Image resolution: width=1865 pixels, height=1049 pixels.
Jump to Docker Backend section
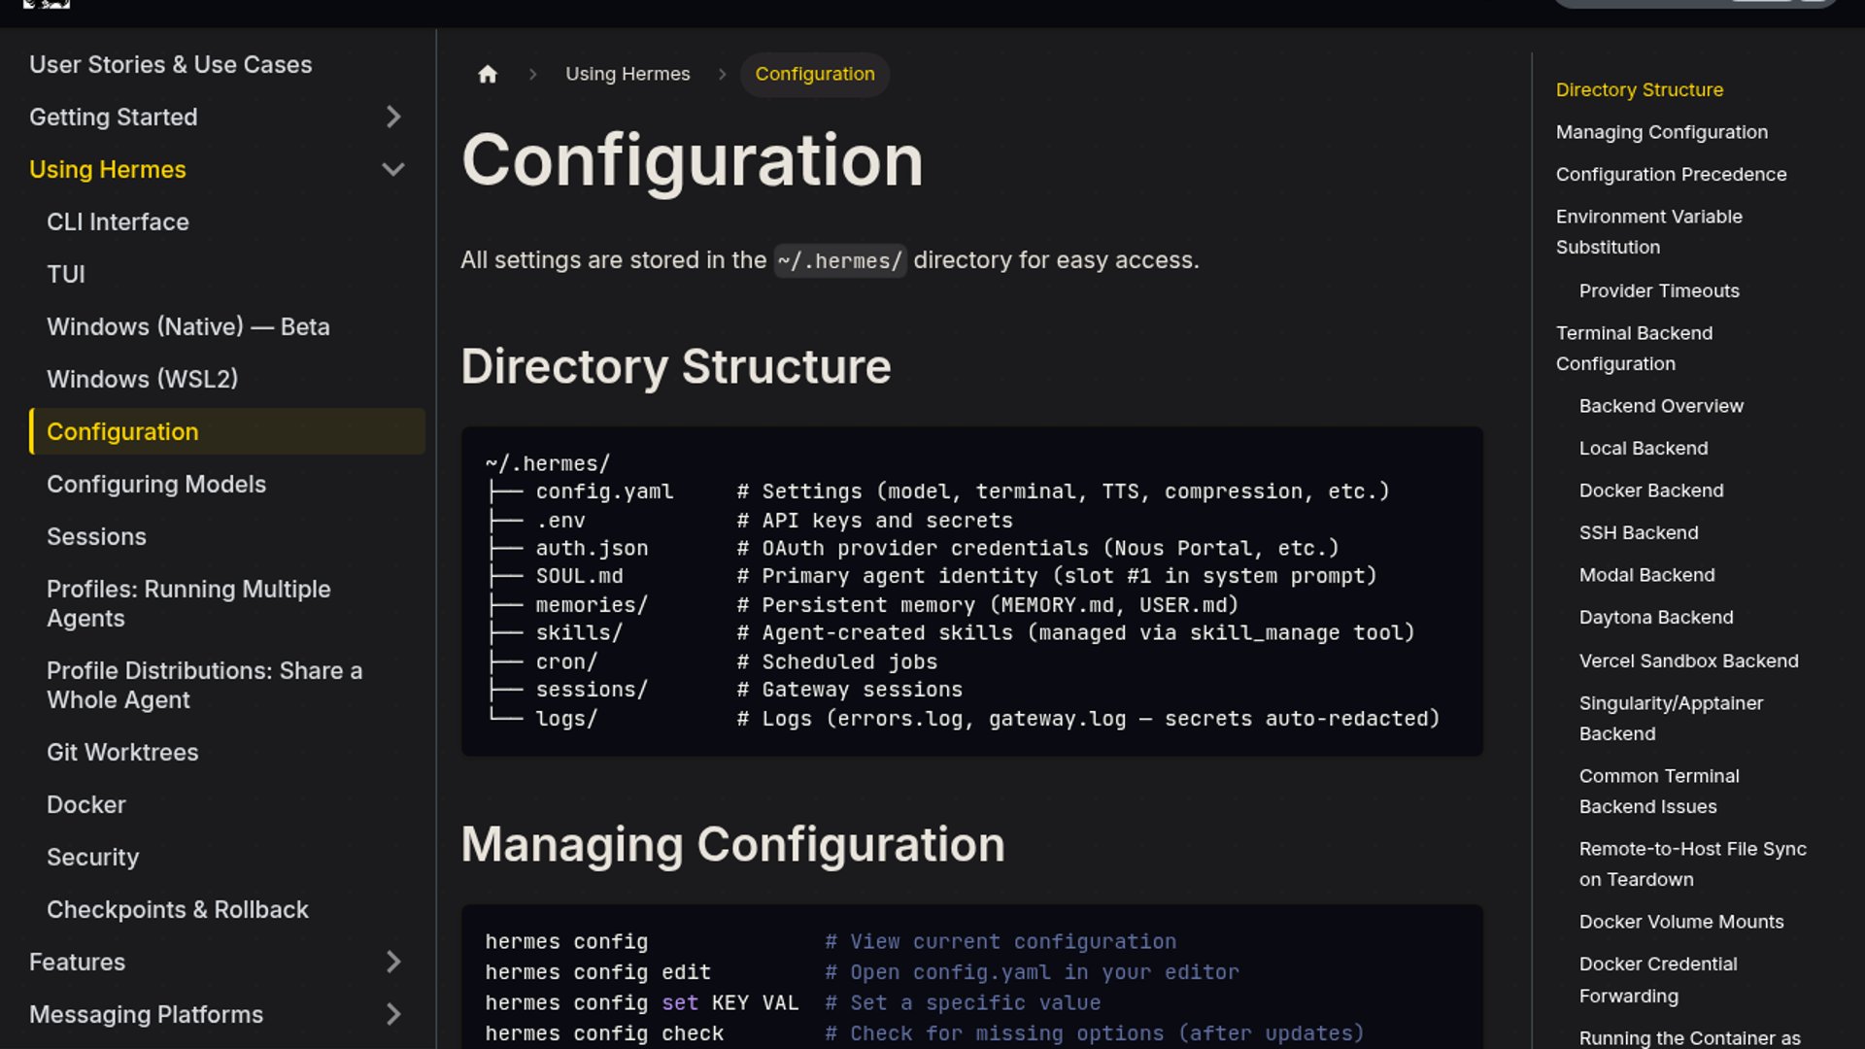coord(1651,491)
